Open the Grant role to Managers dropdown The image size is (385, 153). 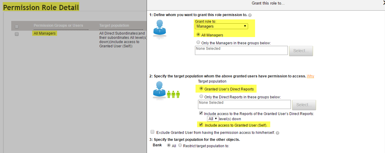click(221, 26)
